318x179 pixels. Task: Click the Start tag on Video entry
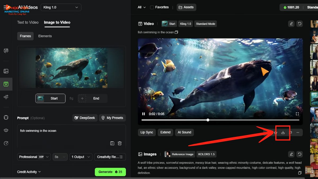point(169,24)
